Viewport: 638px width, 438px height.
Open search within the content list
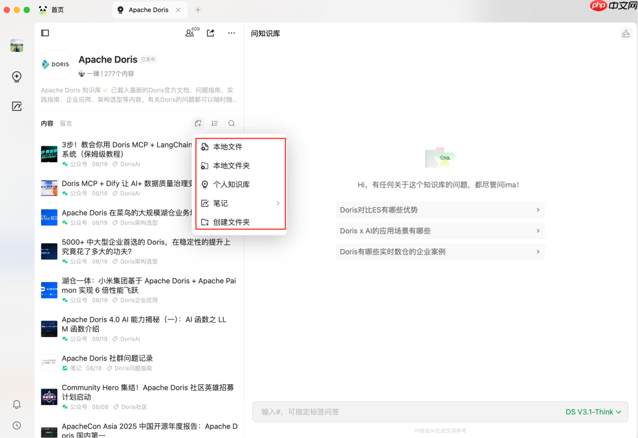(x=231, y=123)
